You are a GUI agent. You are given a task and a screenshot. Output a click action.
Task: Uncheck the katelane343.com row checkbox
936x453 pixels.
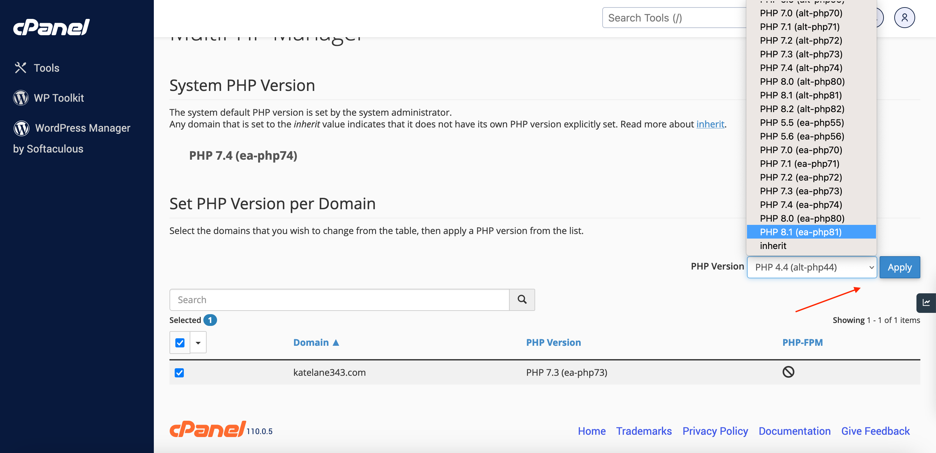click(x=179, y=373)
